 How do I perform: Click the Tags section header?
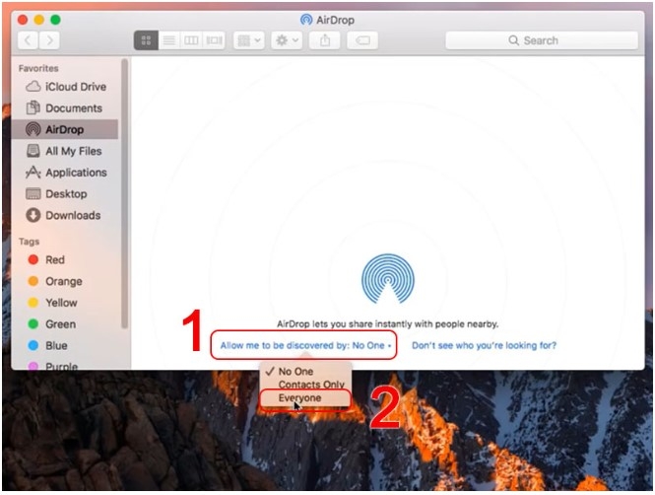coord(29,242)
